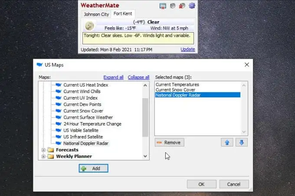Screen dimensions: 295x196
Task: Expand the Forecasts folder node
Action: (43, 150)
